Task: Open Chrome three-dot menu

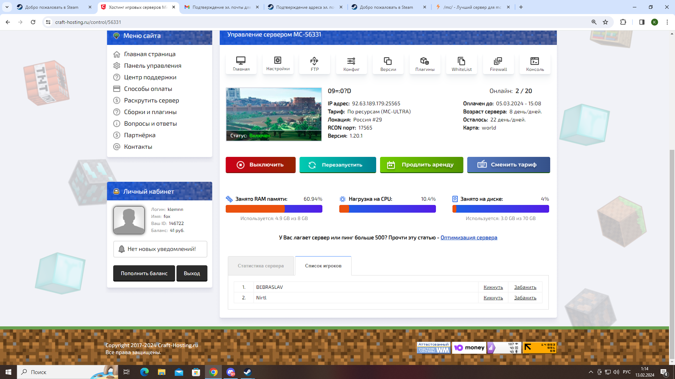Action: [x=667, y=22]
